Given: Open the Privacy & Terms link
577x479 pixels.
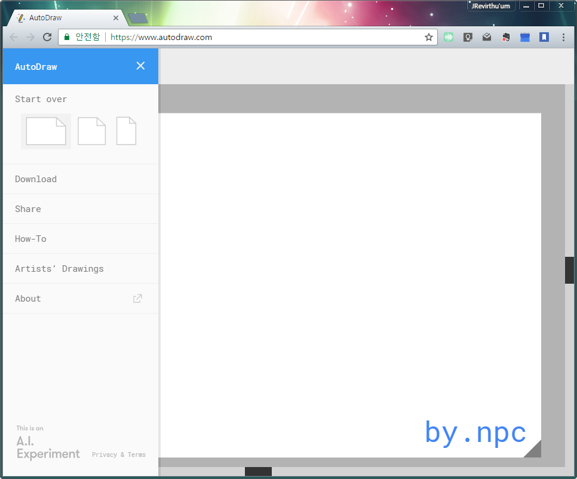Looking at the screenshot, I should tap(118, 455).
